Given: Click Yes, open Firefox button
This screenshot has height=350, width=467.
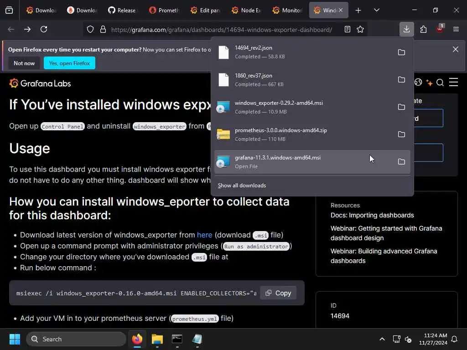Looking at the screenshot, I should (69, 63).
